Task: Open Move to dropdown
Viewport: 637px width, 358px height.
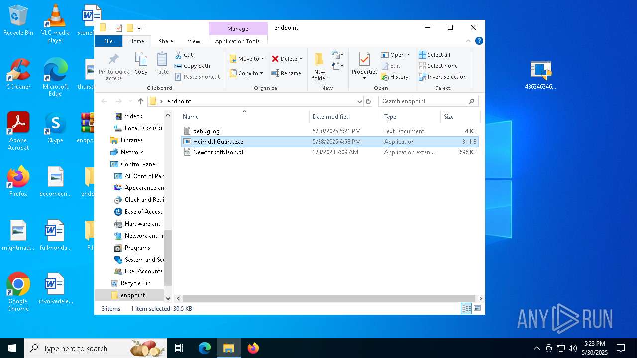Action: [x=247, y=59]
